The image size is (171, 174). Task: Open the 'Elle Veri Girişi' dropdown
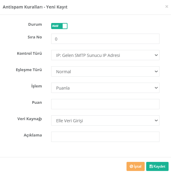[105, 120]
